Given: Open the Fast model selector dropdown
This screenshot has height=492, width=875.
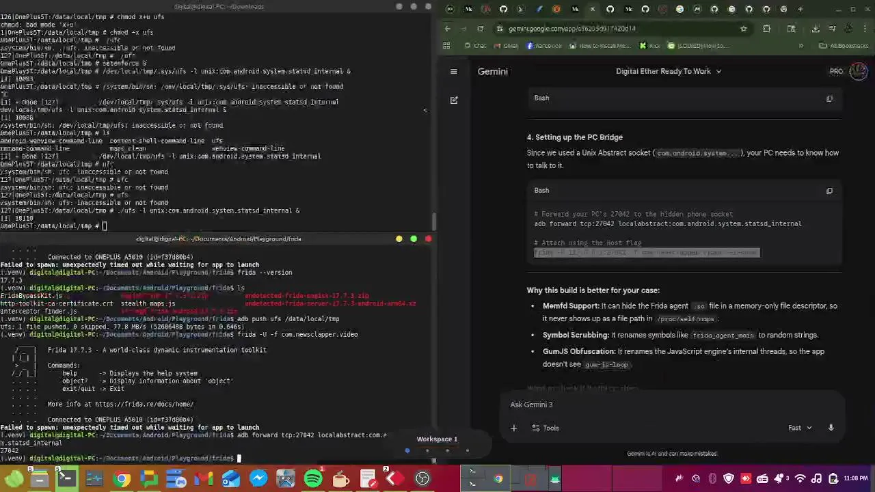Looking at the screenshot, I should (x=800, y=428).
